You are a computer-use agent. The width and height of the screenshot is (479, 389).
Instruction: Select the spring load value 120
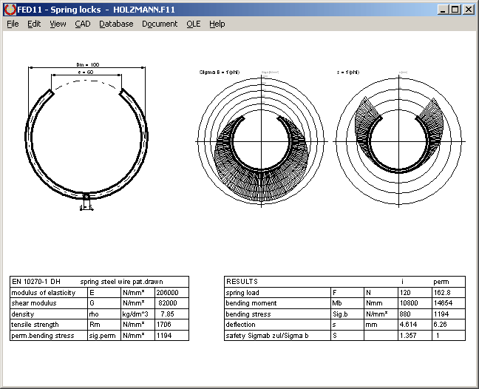tap(404, 293)
